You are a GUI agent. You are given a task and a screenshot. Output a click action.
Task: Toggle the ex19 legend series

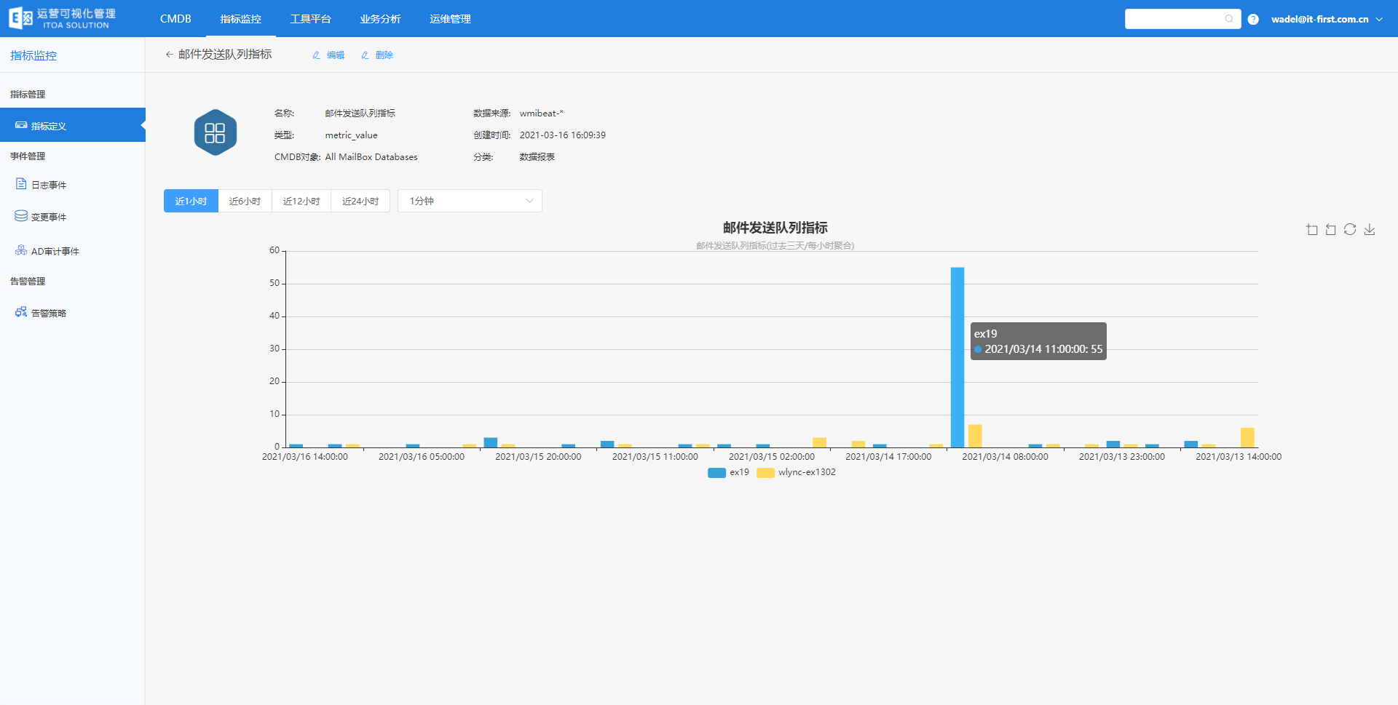pyautogui.click(x=728, y=473)
